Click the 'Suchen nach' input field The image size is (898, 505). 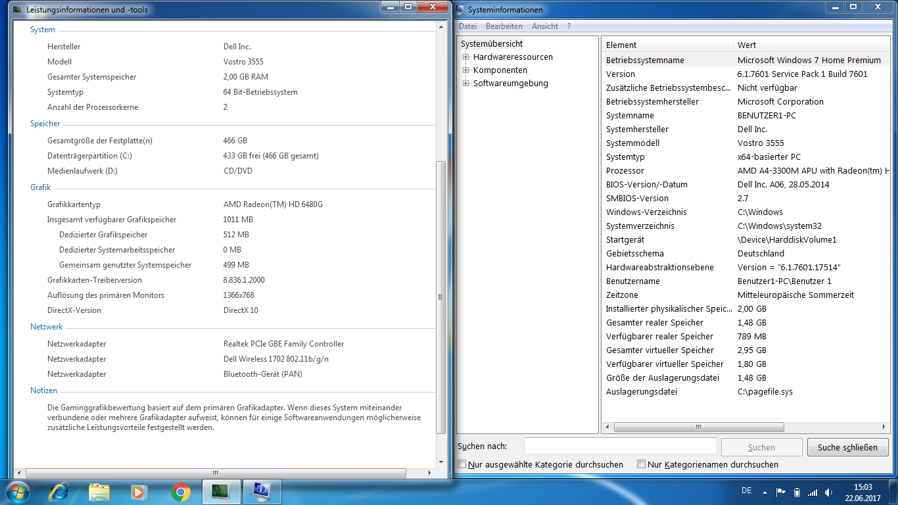pyautogui.click(x=620, y=446)
